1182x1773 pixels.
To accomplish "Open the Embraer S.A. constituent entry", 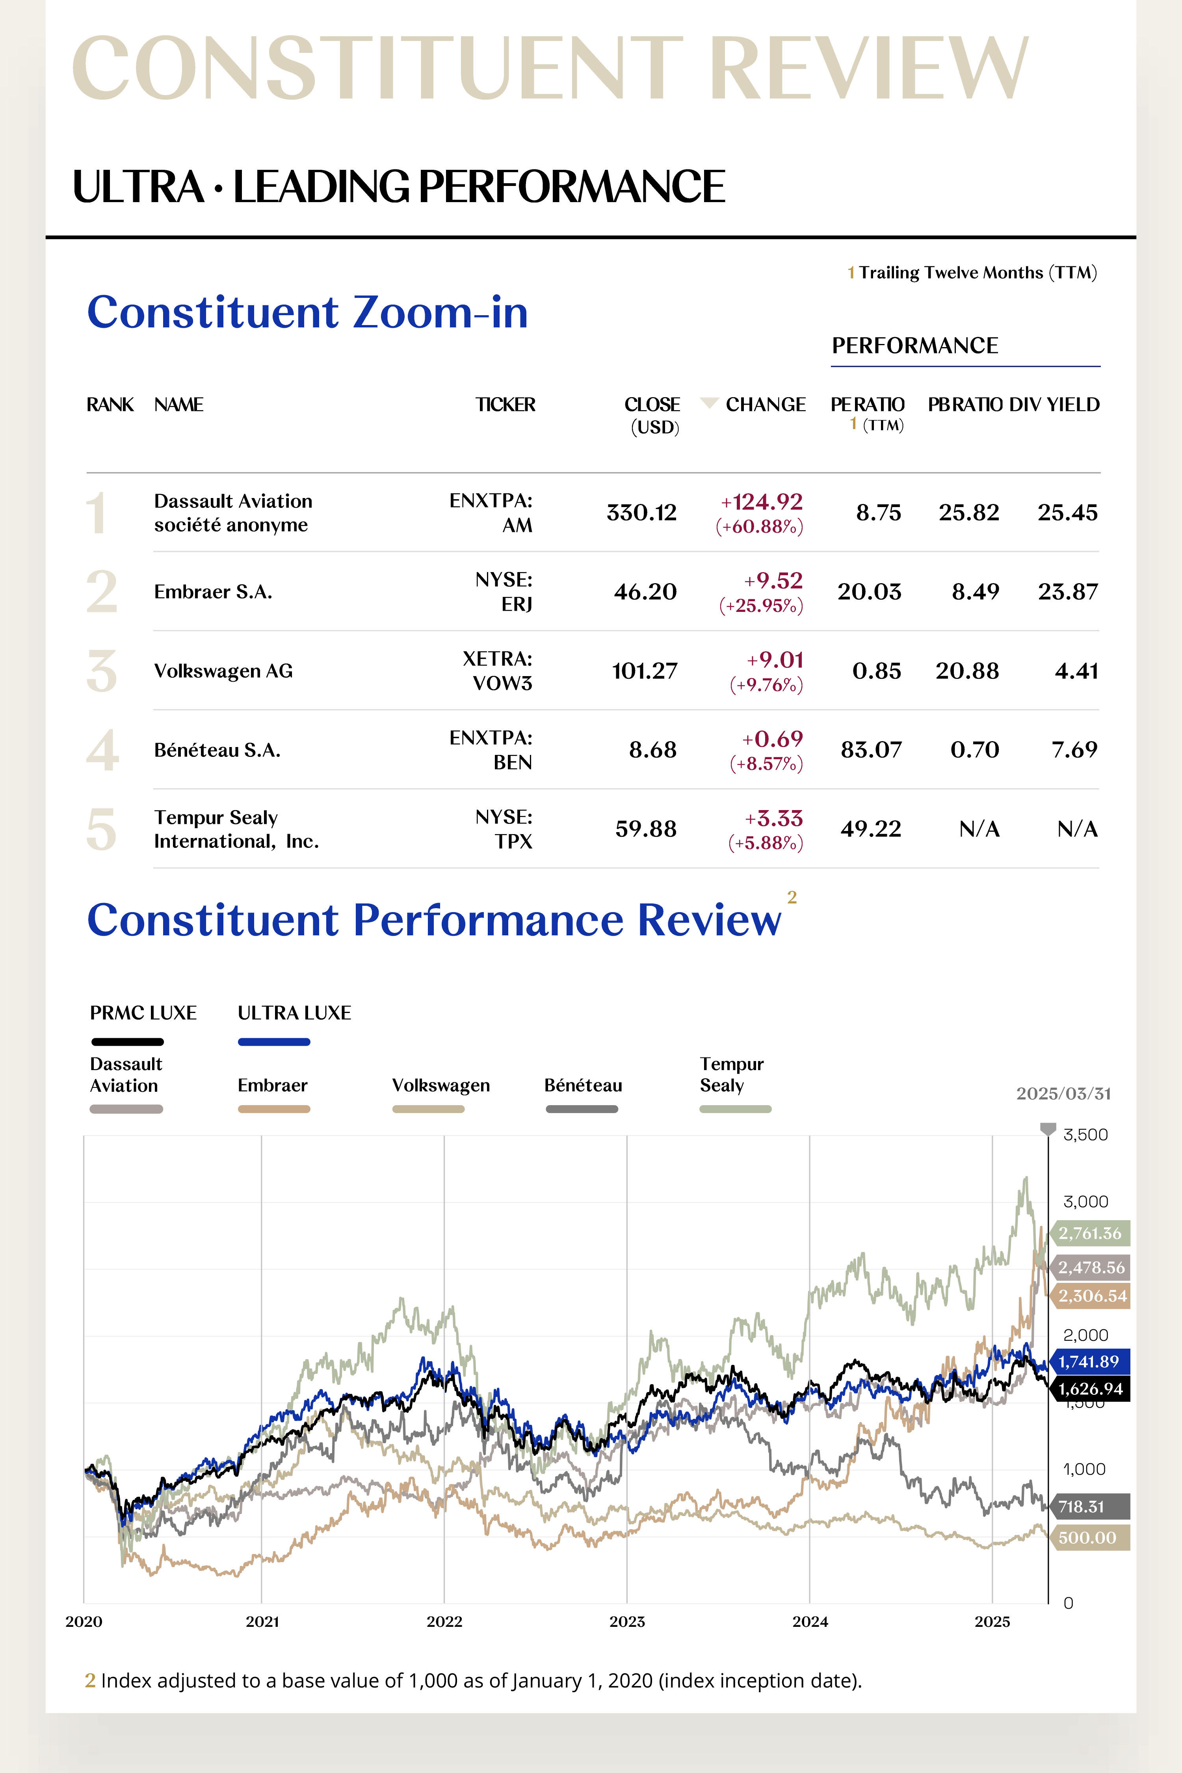I will click(593, 592).
